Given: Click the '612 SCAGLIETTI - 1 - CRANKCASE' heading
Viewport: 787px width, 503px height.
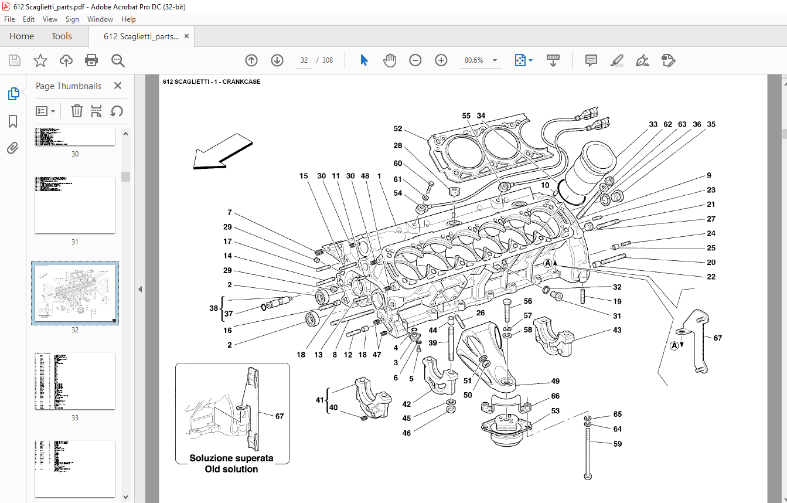Looking at the screenshot, I should 212,81.
